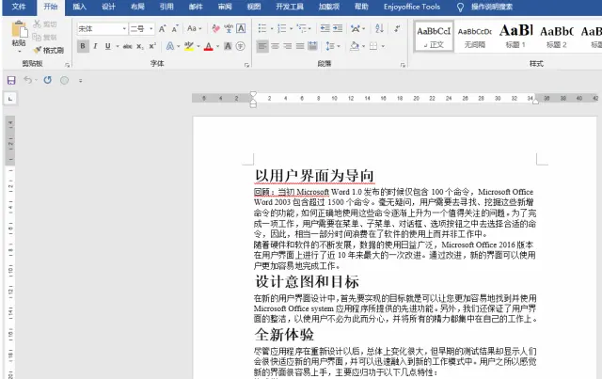Switch to the 布局 (Layout) tab
Screen dimensions: 602x379
pos(137,7)
